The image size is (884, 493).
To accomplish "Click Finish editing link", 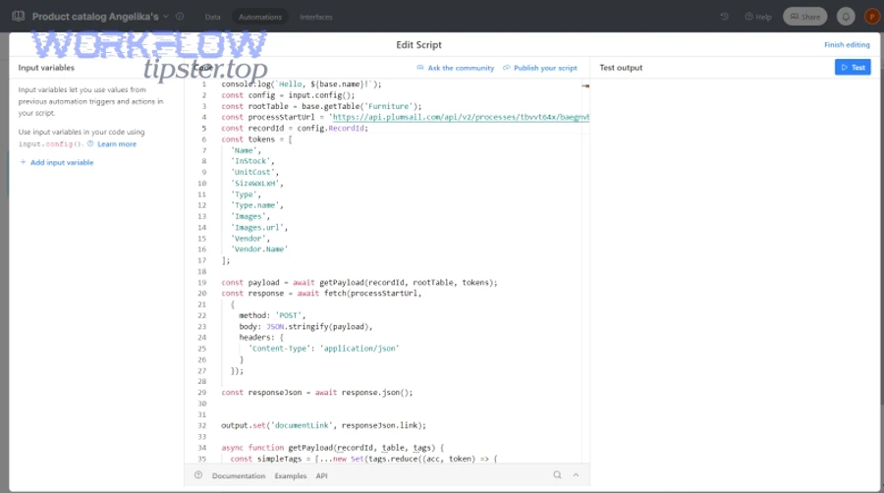I will (x=846, y=45).
